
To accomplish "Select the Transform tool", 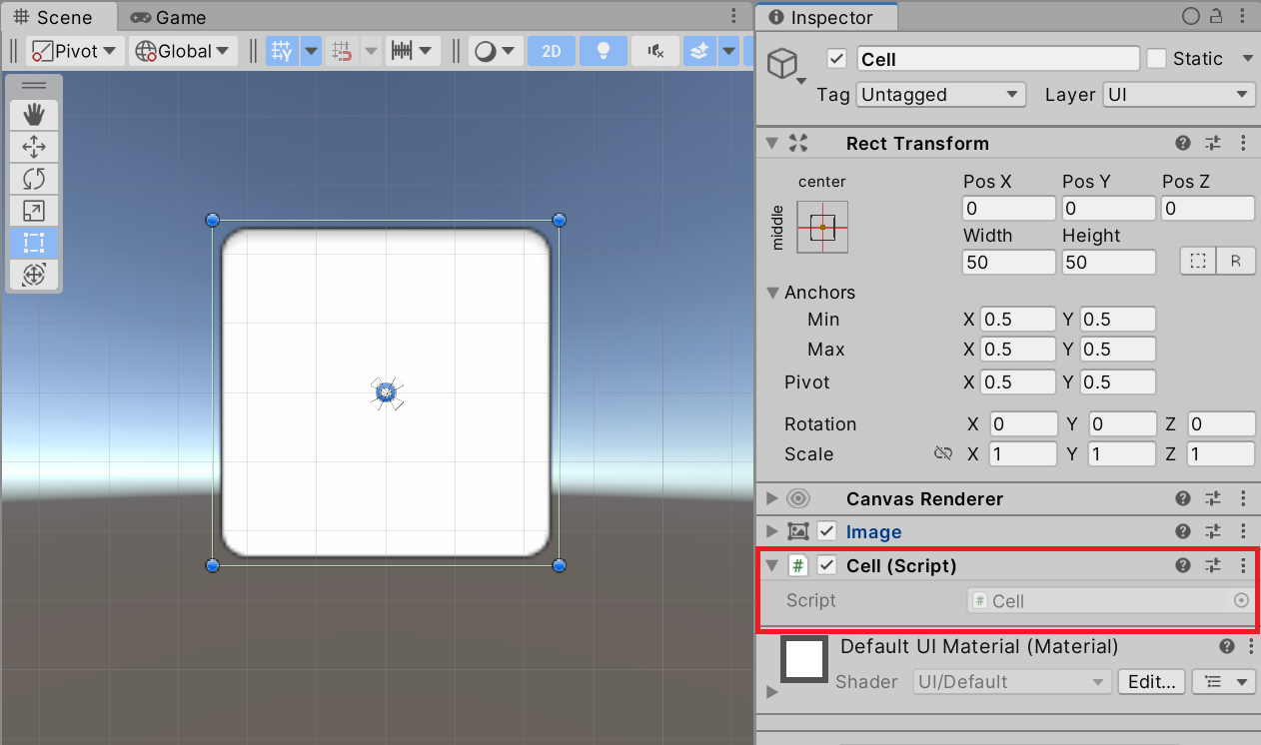I will (34, 275).
